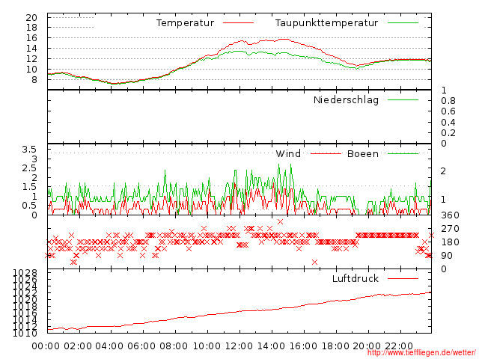Click the 360 wind direction axis value

coord(450,215)
